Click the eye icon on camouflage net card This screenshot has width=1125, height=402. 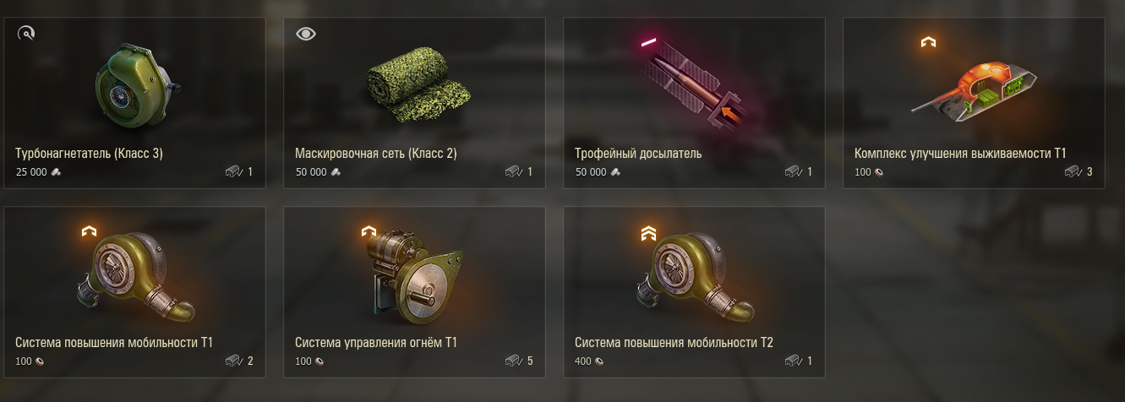[306, 34]
